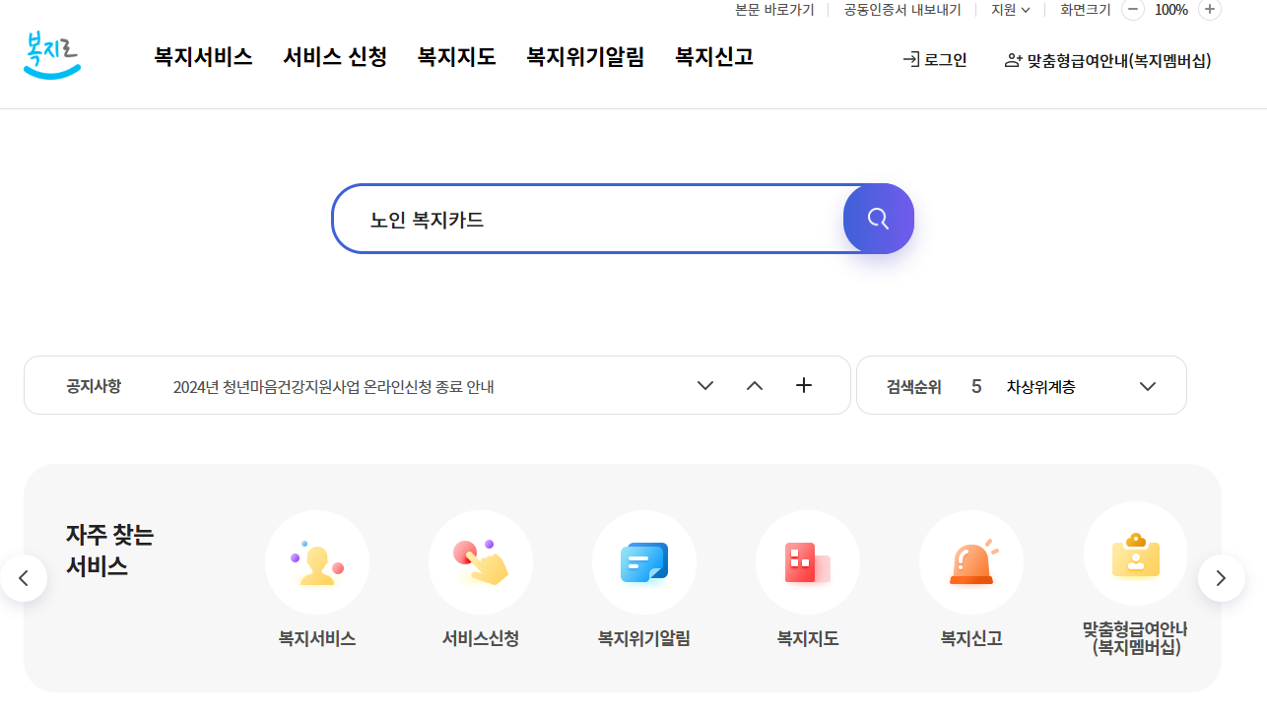Viewport: 1267px width, 717px height.
Task: Open the 복지지도 main menu
Action: 456,57
